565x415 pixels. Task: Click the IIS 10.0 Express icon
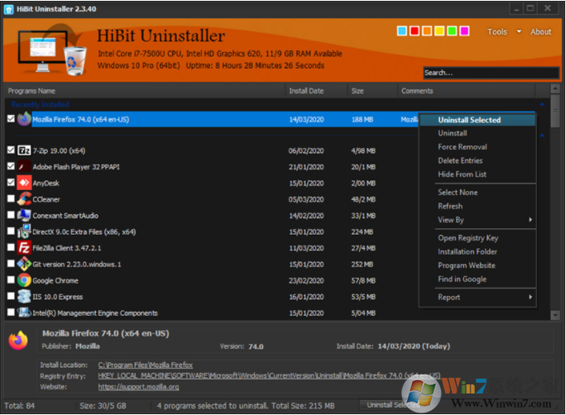click(x=24, y=296)
